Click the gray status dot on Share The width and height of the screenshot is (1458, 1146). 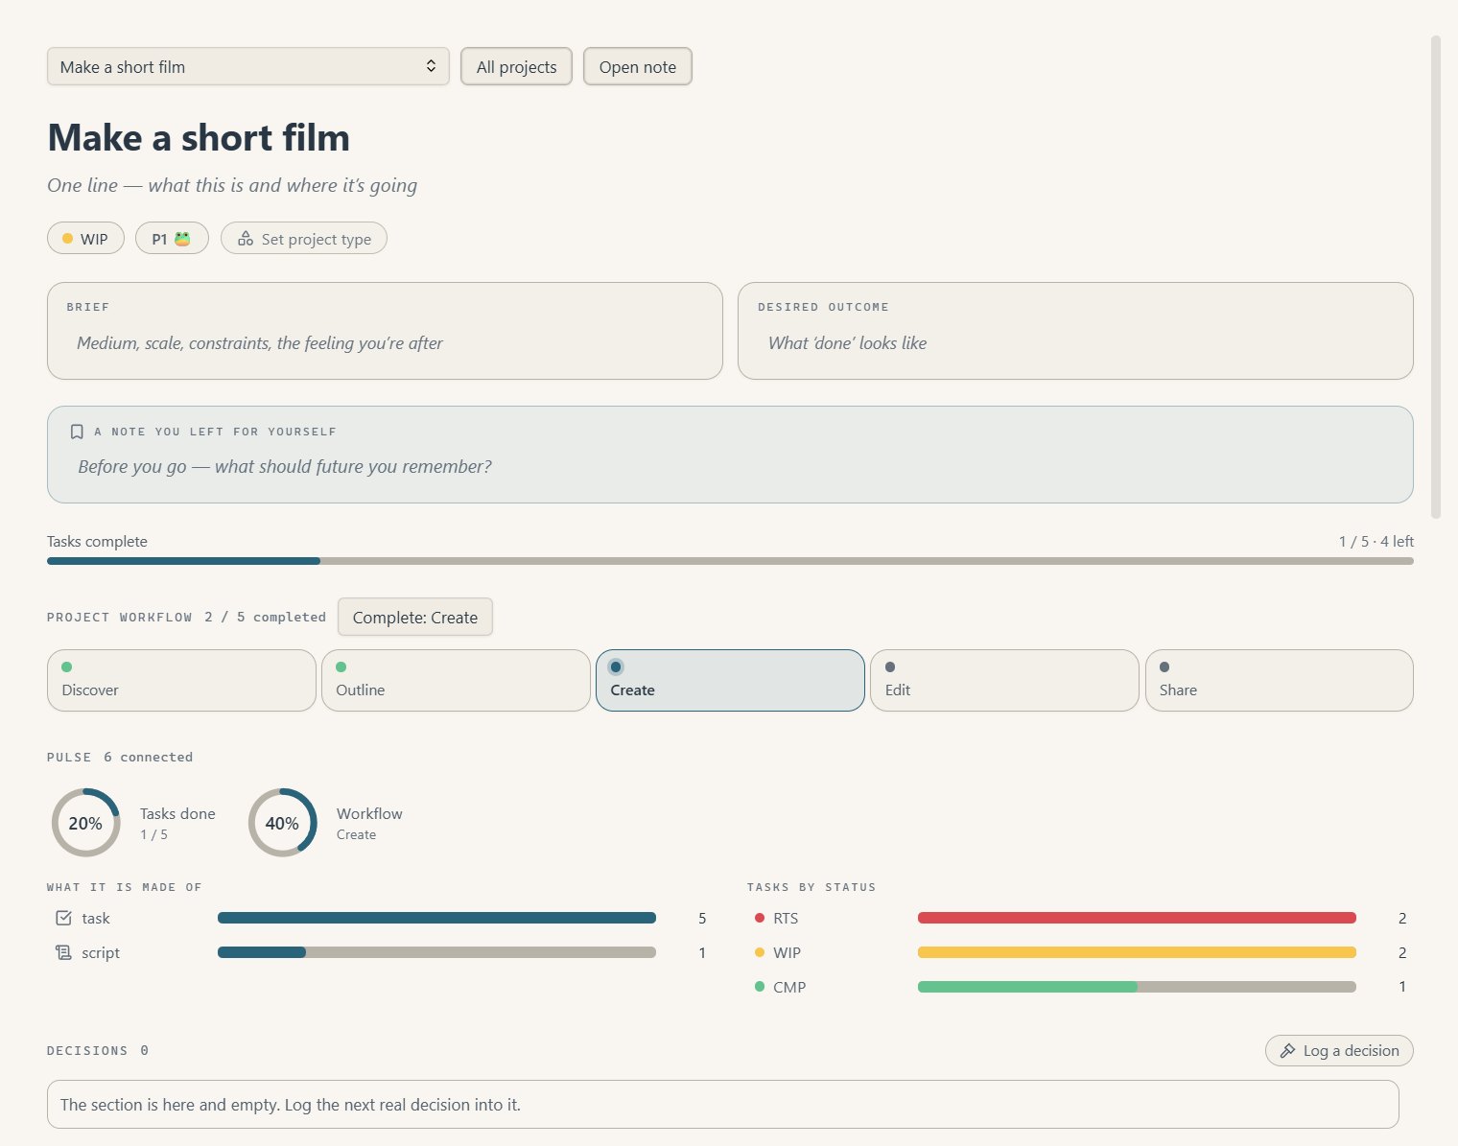click(x=1164, y=667)
